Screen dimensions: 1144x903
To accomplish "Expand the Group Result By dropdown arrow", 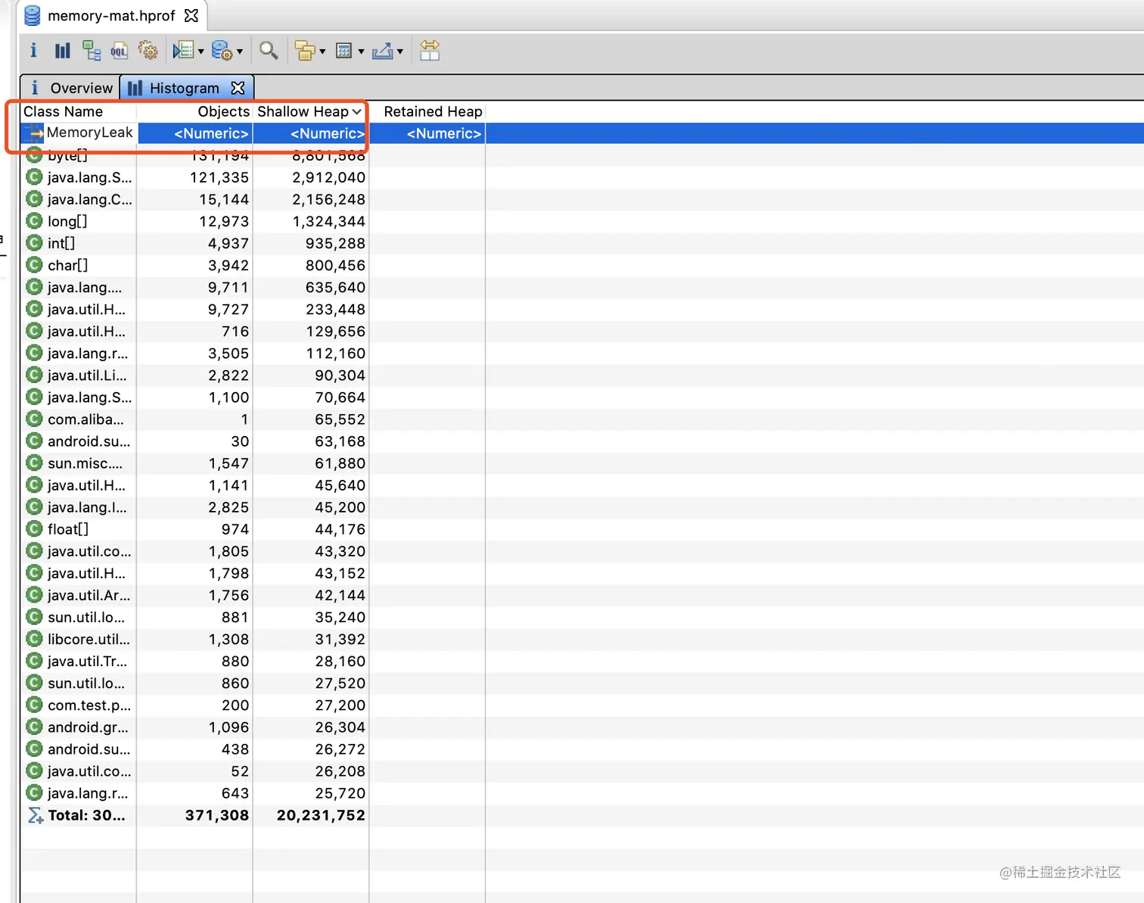I will pyautogui.click(x=322, y=51).
